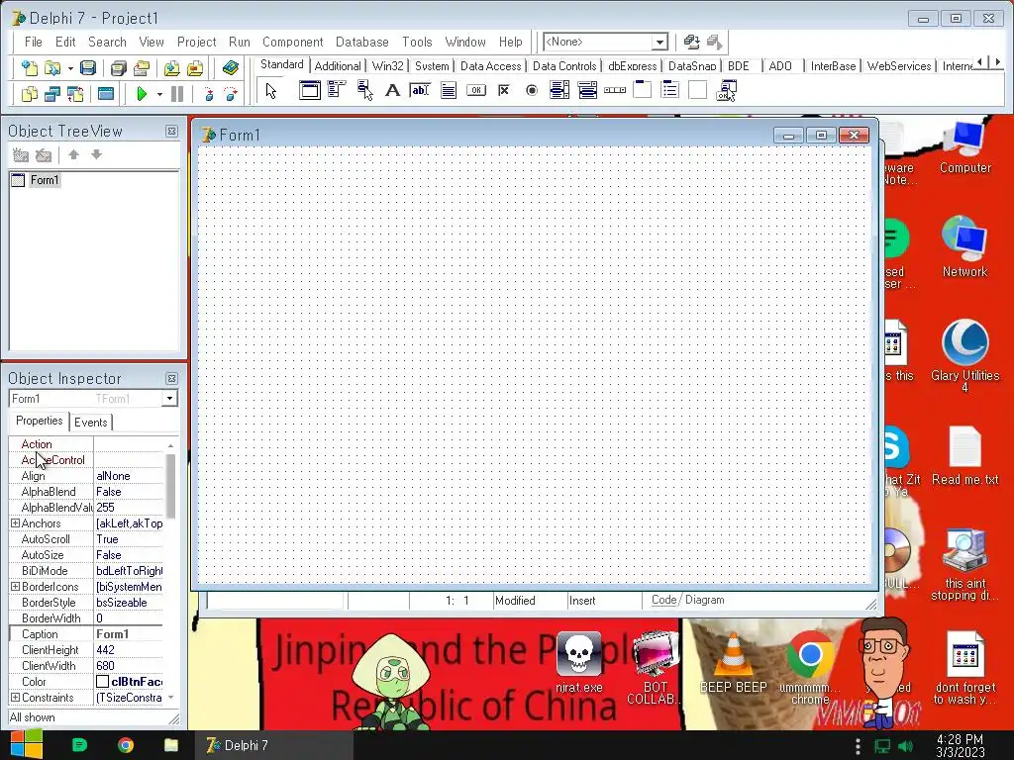The width and height of the screenshot is (1014, 760).
Task: Click the View Unit toolbar icon
Action: [29, 94]
